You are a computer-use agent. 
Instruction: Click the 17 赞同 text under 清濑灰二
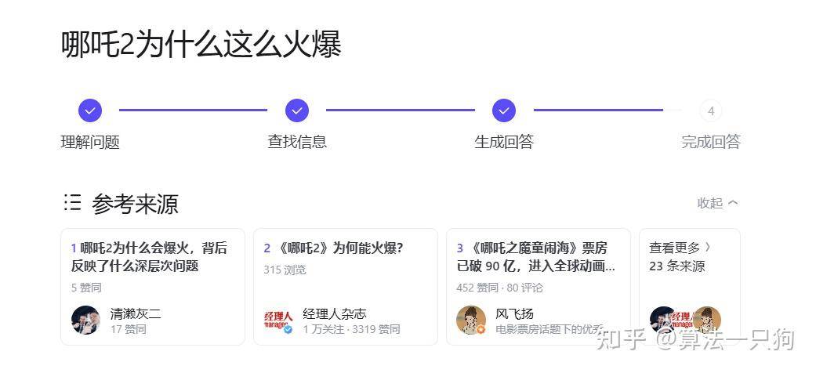128,329
